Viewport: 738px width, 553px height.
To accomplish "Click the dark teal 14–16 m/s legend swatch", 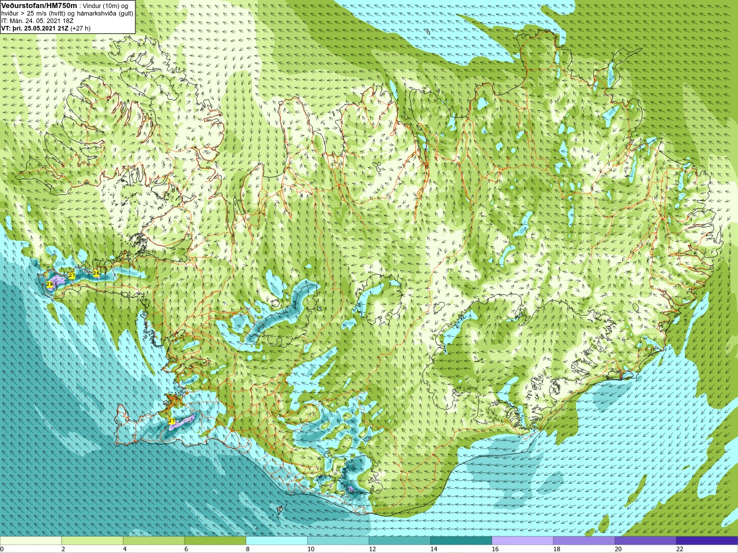I will click(x=461, y=541).
